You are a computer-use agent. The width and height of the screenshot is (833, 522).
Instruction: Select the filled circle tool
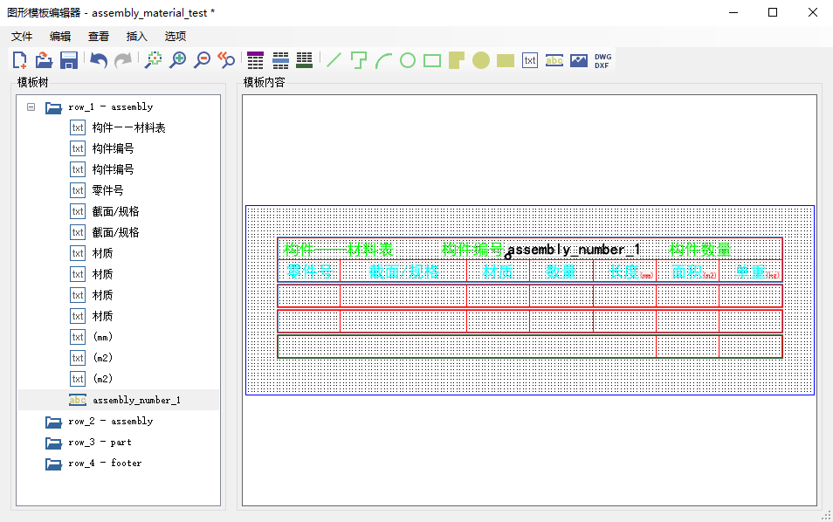point(481,60)
